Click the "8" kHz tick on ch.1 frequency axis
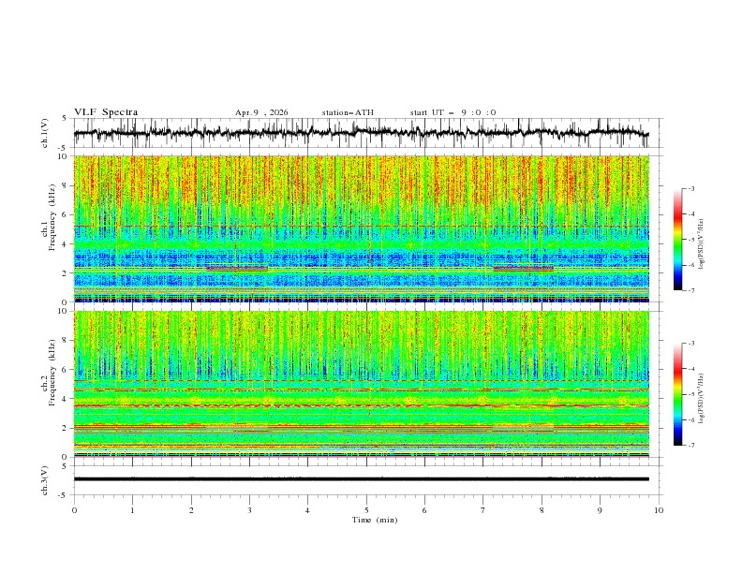 coord(66,185)
